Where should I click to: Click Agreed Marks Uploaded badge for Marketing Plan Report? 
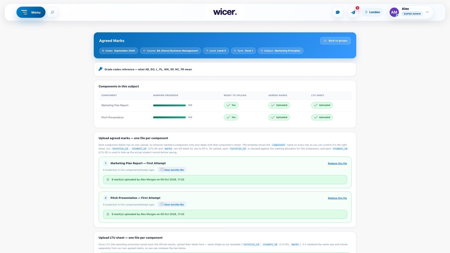tap(279, 105)
